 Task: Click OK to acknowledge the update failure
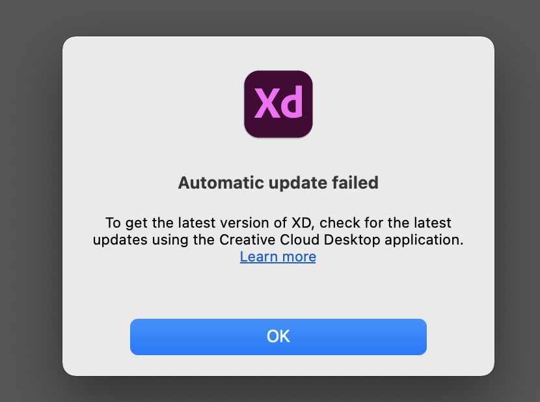click(278, 336)
